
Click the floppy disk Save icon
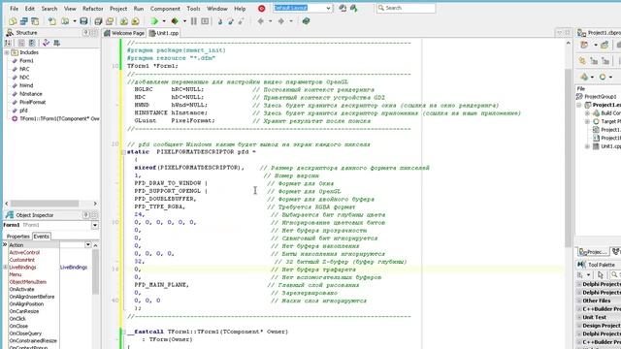(x=83, y=21)
